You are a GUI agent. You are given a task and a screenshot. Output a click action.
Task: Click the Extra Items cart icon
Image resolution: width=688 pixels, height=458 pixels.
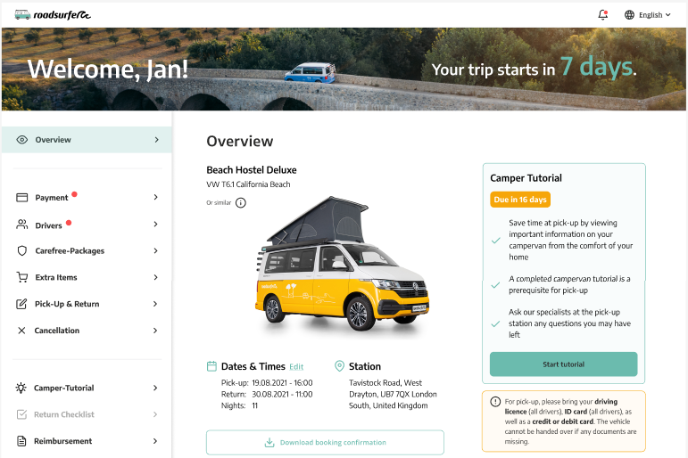(x=22, y=277)
